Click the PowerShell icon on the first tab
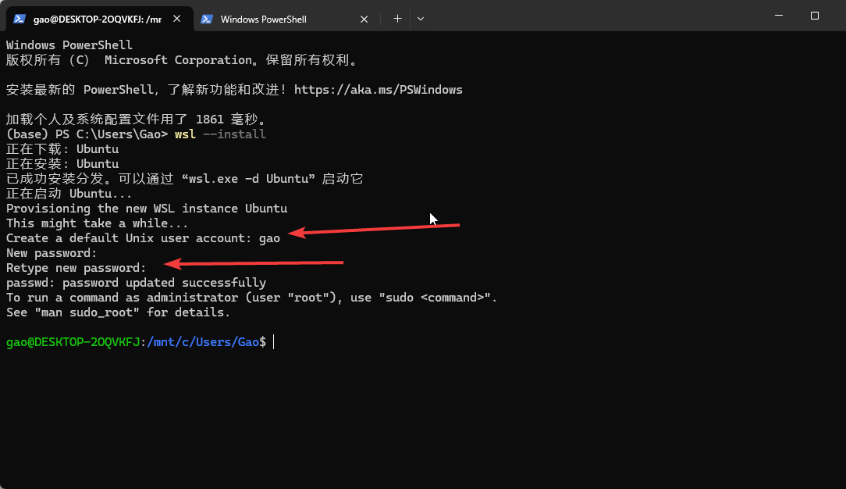 [20, 19]
